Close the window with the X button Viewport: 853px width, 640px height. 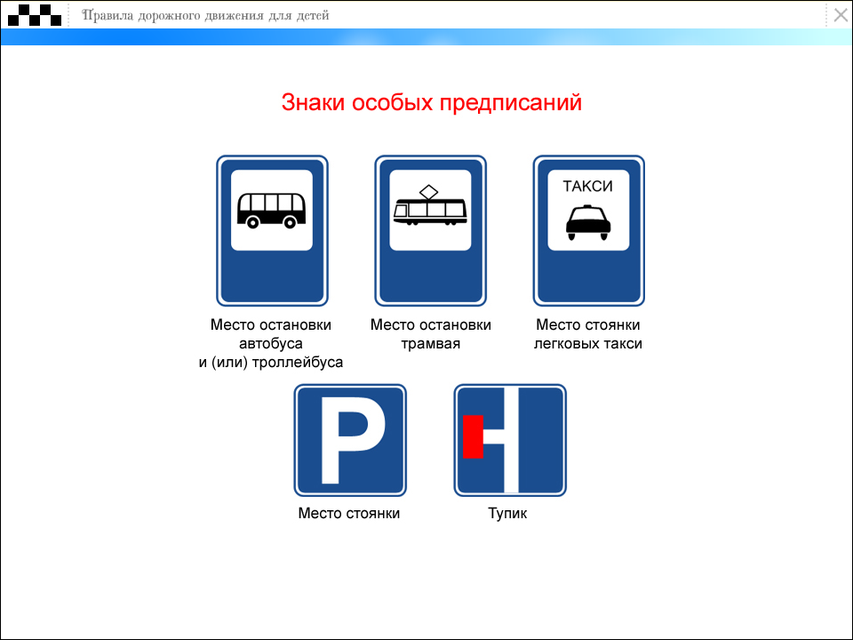click(840, 15)
